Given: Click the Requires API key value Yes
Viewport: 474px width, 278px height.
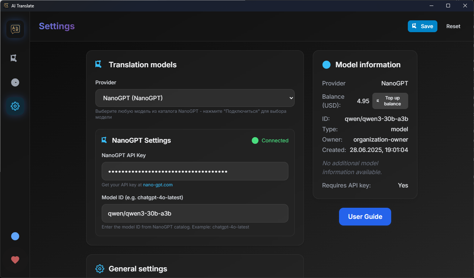Looking at the screenshot, I should (x=403, y=186).
